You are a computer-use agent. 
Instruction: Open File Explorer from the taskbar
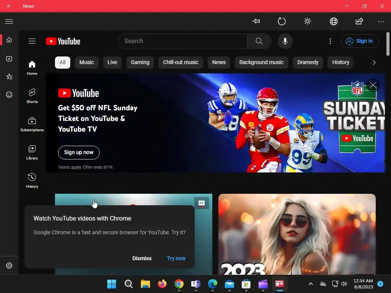tap(145, 284)
